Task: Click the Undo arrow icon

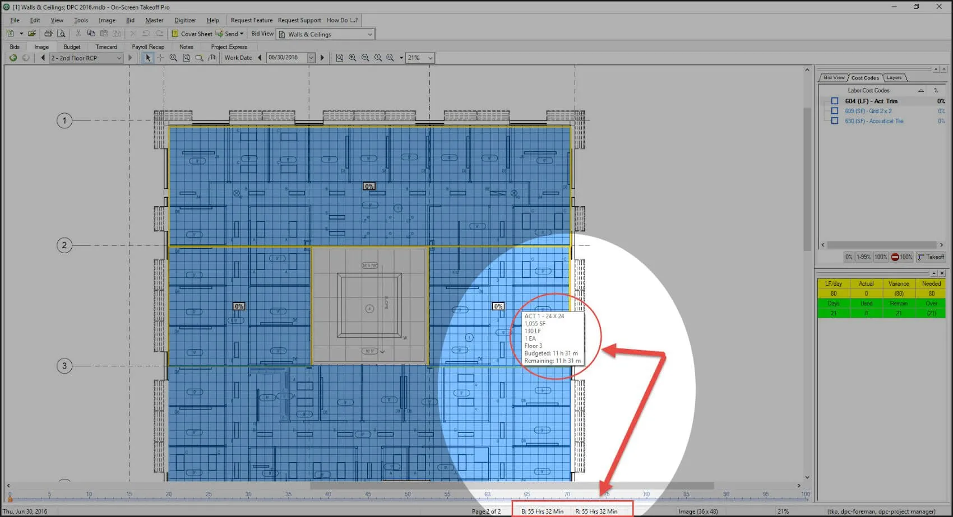Action: tap(146, 34)
